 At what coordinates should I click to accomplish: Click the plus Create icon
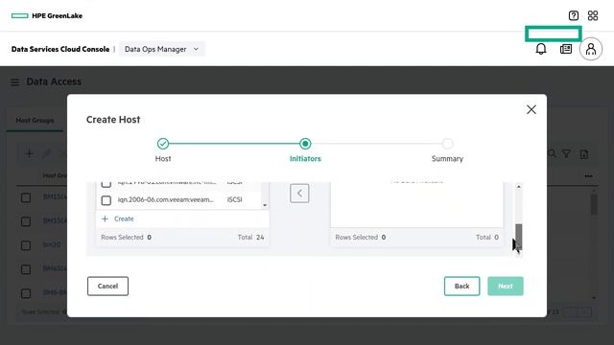coord(105,218)
